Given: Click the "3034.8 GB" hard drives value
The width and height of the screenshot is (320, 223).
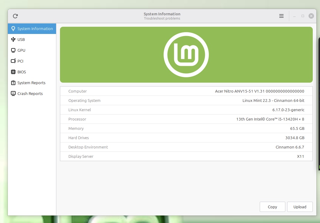Looking at the screenshot, I should pyautogui.click(x=295, y=138).
